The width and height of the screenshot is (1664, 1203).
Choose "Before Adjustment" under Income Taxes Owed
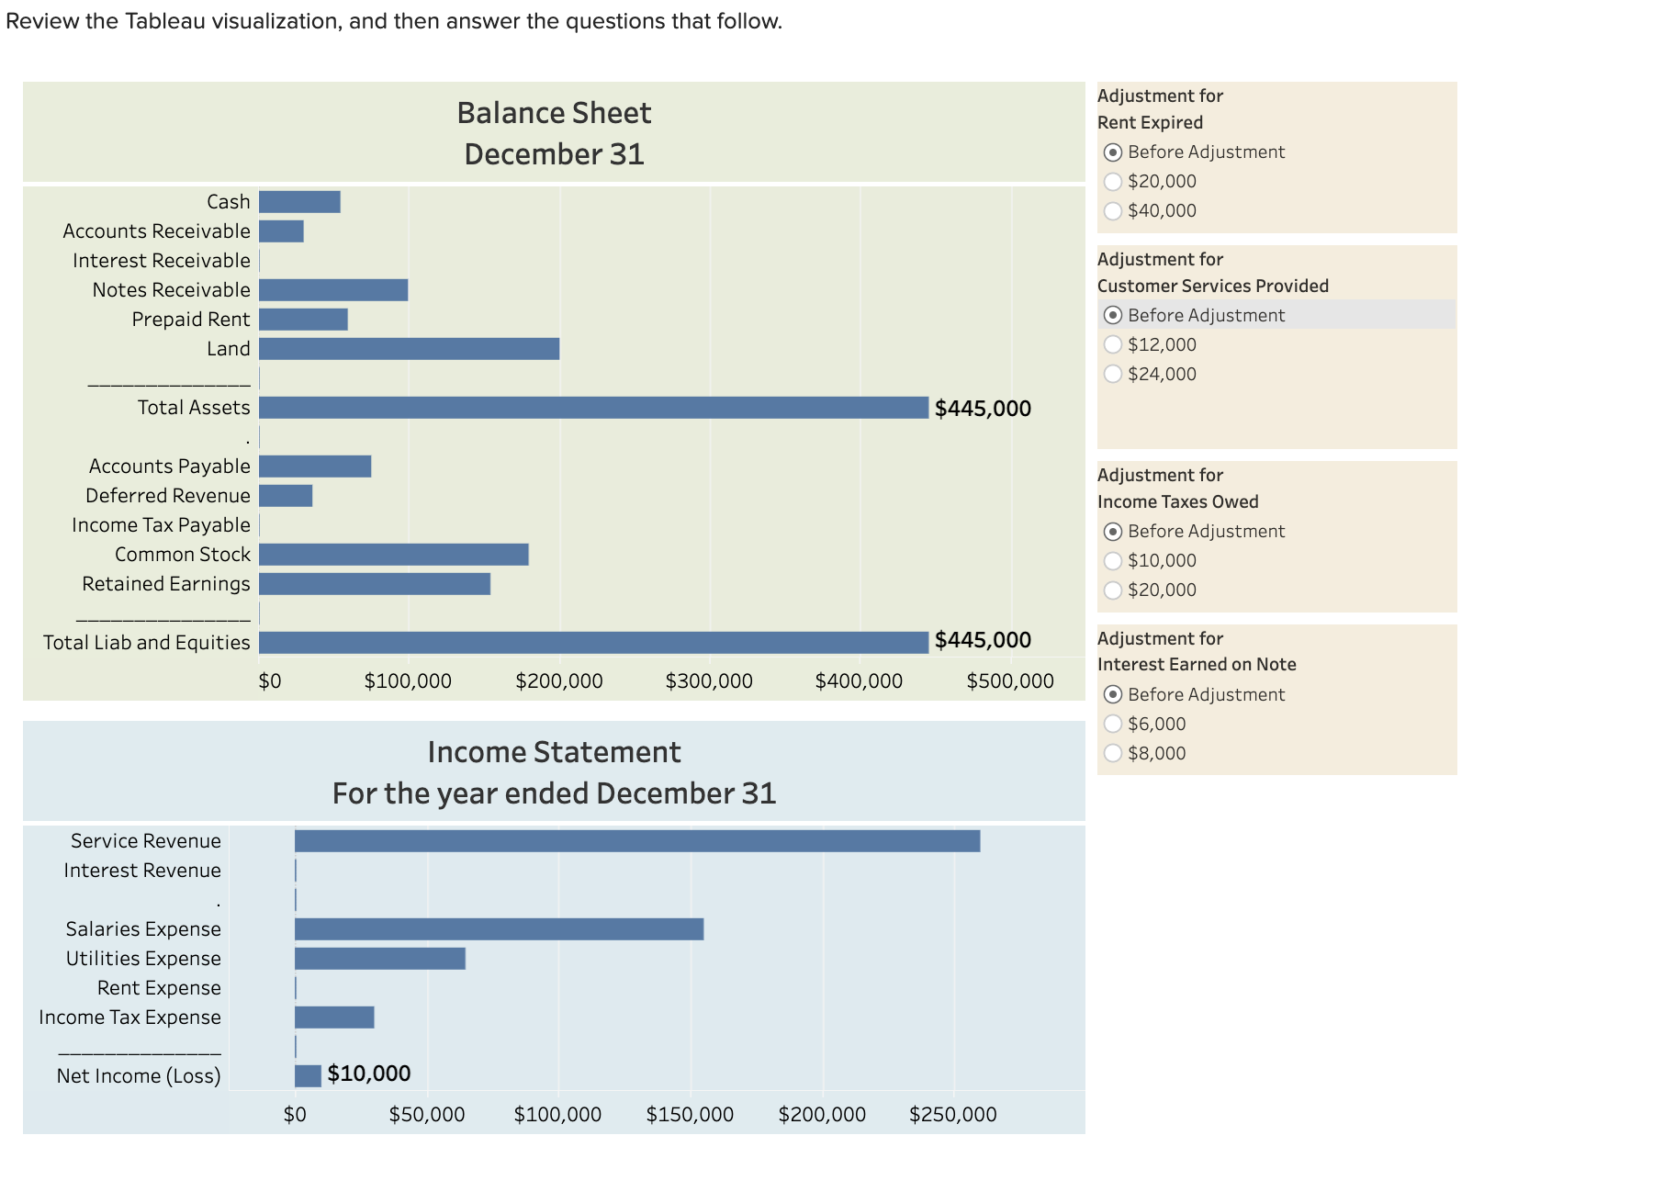coord(1114,531)
